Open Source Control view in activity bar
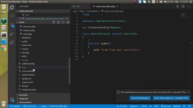Viewport: 193px width, 108px height. coord(12,25)
